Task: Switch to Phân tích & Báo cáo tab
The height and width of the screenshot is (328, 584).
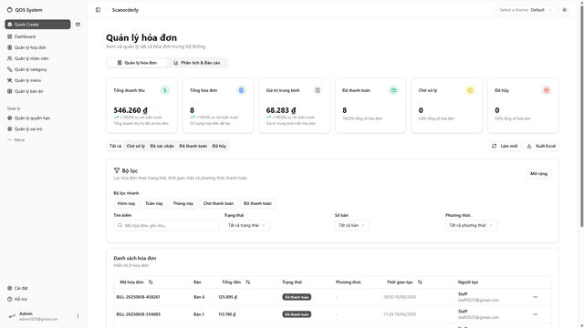Action: click(197, 63)
